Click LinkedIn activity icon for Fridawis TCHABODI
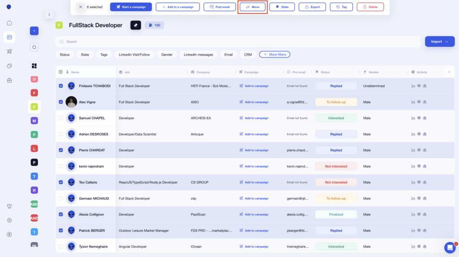Viewport: 459px width, 257px height. [x=413, y=86]
